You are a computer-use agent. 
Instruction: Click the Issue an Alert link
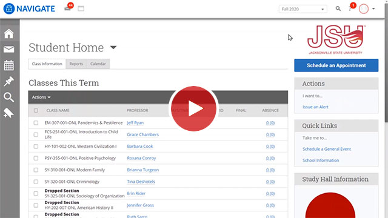pos(315,107)
